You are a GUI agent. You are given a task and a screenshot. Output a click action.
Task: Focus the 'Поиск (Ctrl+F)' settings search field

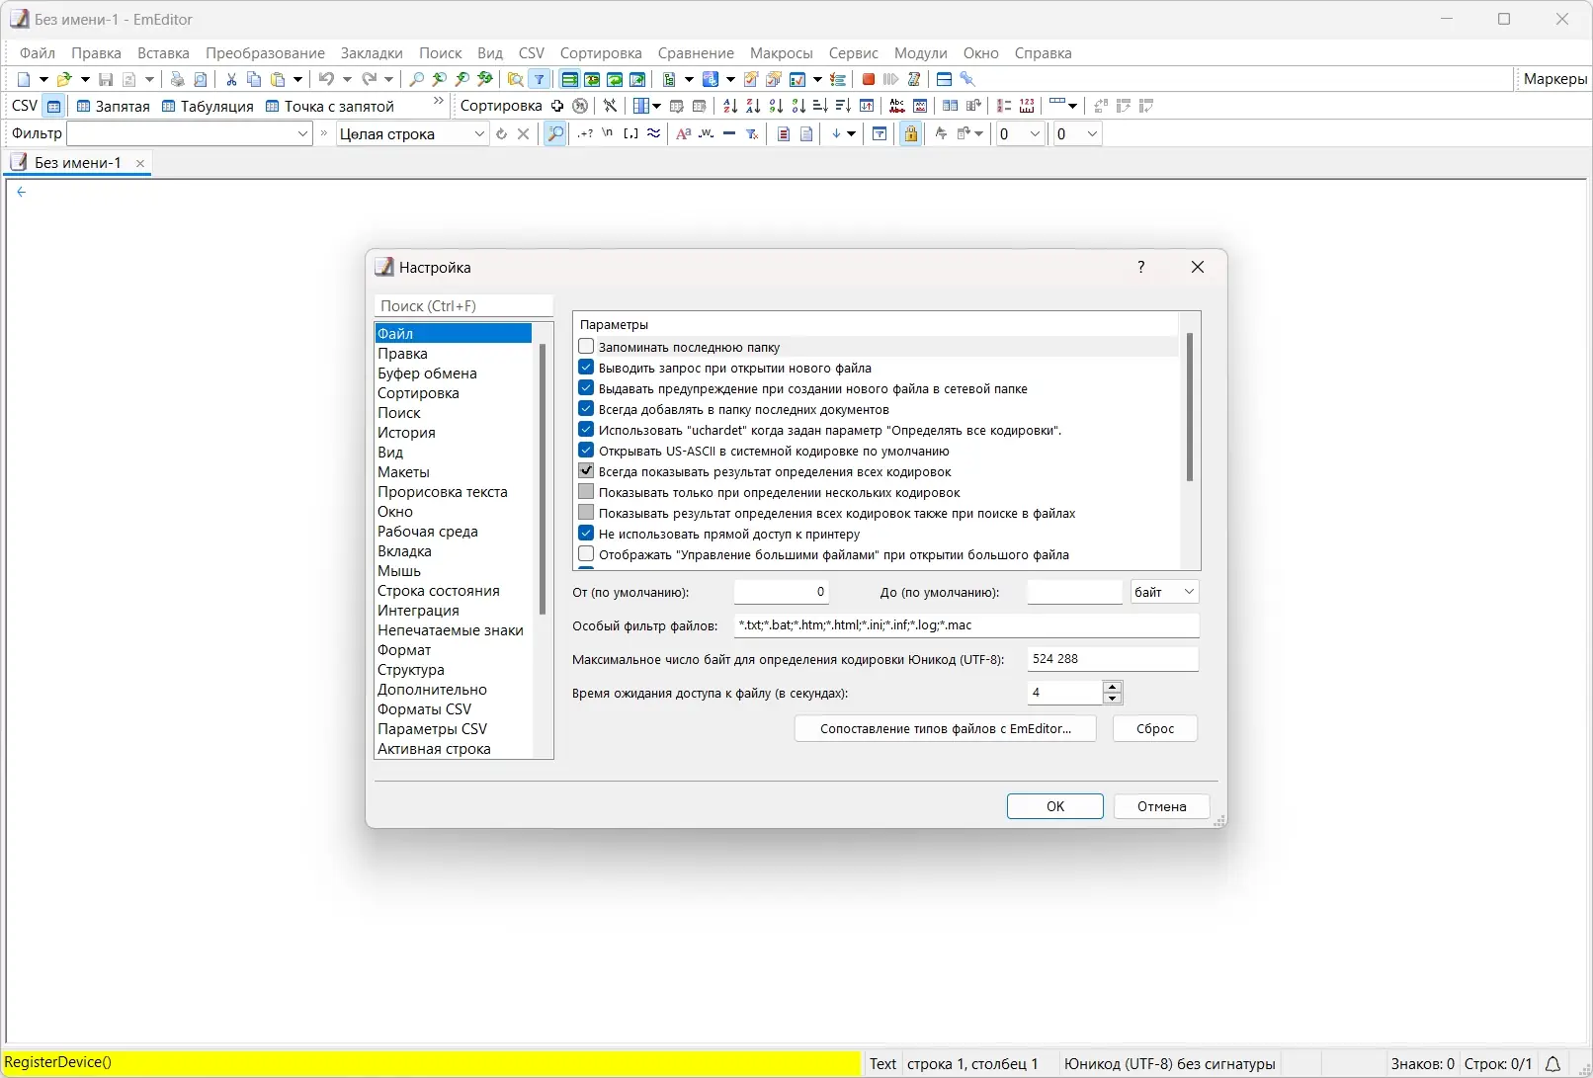click(x=463, y=306)
